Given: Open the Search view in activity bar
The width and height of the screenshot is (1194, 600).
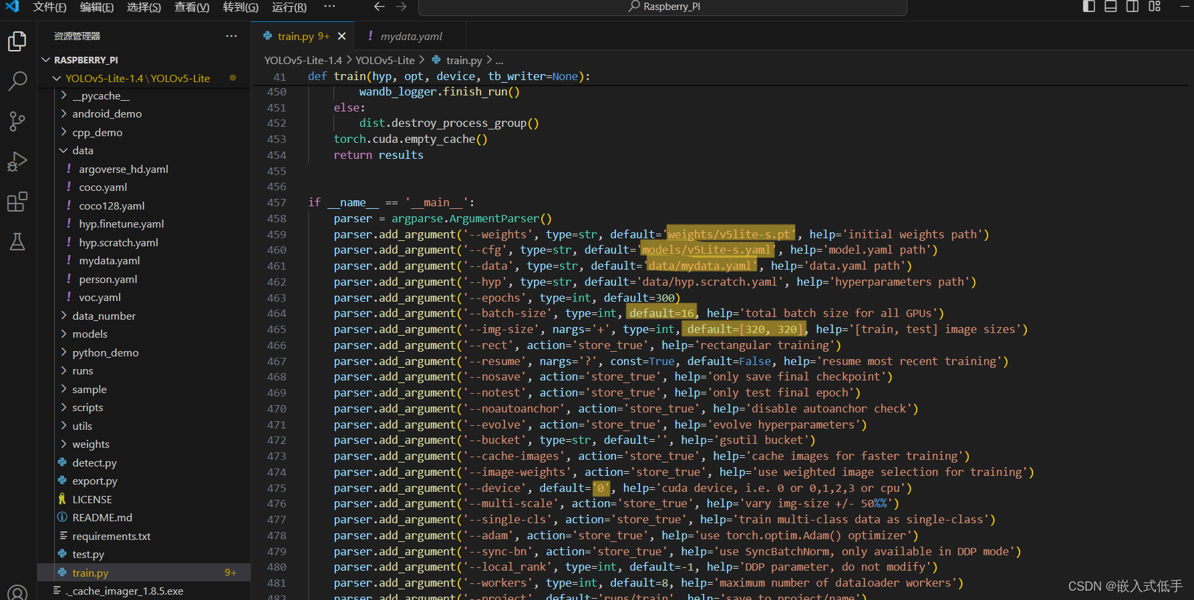Looking at the screenshot, I should (x=17, y=81).
